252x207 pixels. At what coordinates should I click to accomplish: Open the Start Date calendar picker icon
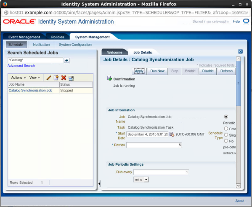click(172, 134)
